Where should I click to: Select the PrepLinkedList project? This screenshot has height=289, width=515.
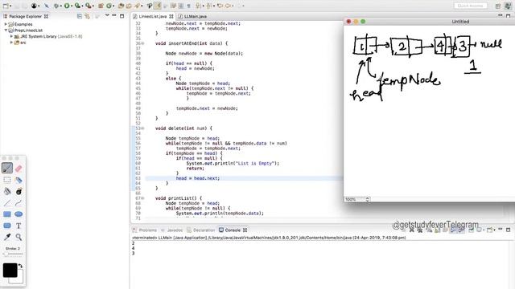coord(28,31)
